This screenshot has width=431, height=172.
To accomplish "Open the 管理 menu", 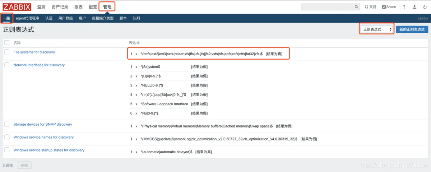I will click(x=107, y=7).
